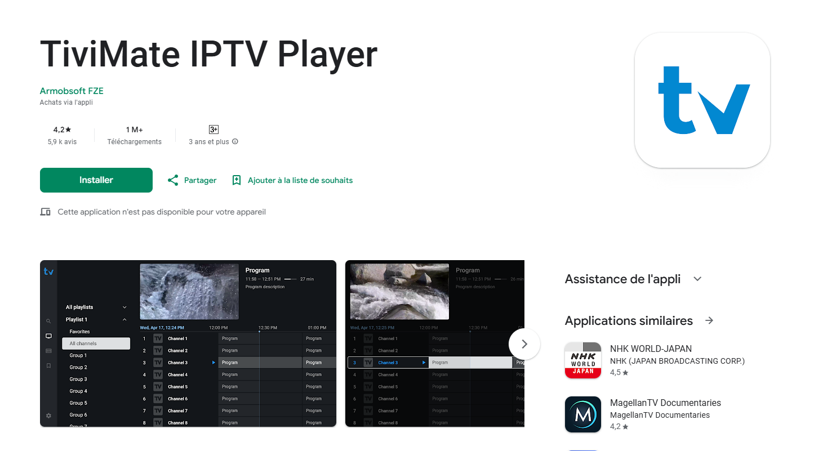The width and height of the screenshot is (814, 451).
Task: Click the next screenshot chevron button
Action: click(x=524, y=343)
